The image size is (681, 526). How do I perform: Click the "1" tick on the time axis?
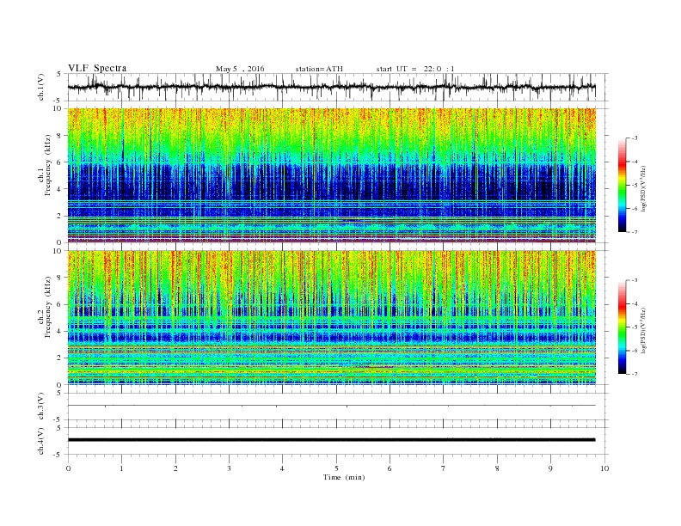point(121,468)
